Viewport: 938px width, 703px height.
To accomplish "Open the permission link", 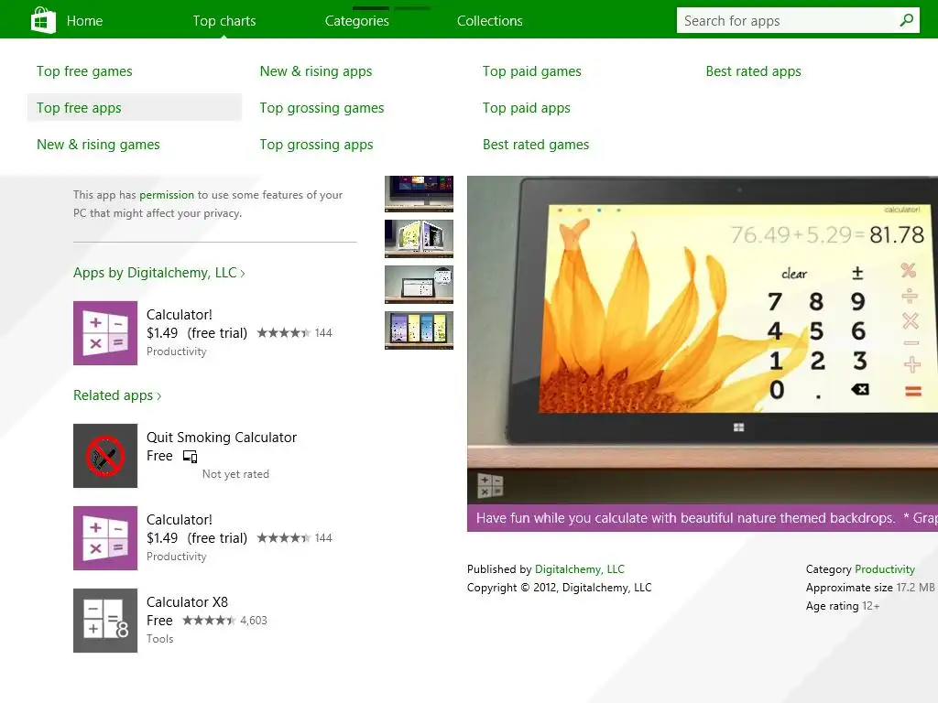I will tap(167, 195).
